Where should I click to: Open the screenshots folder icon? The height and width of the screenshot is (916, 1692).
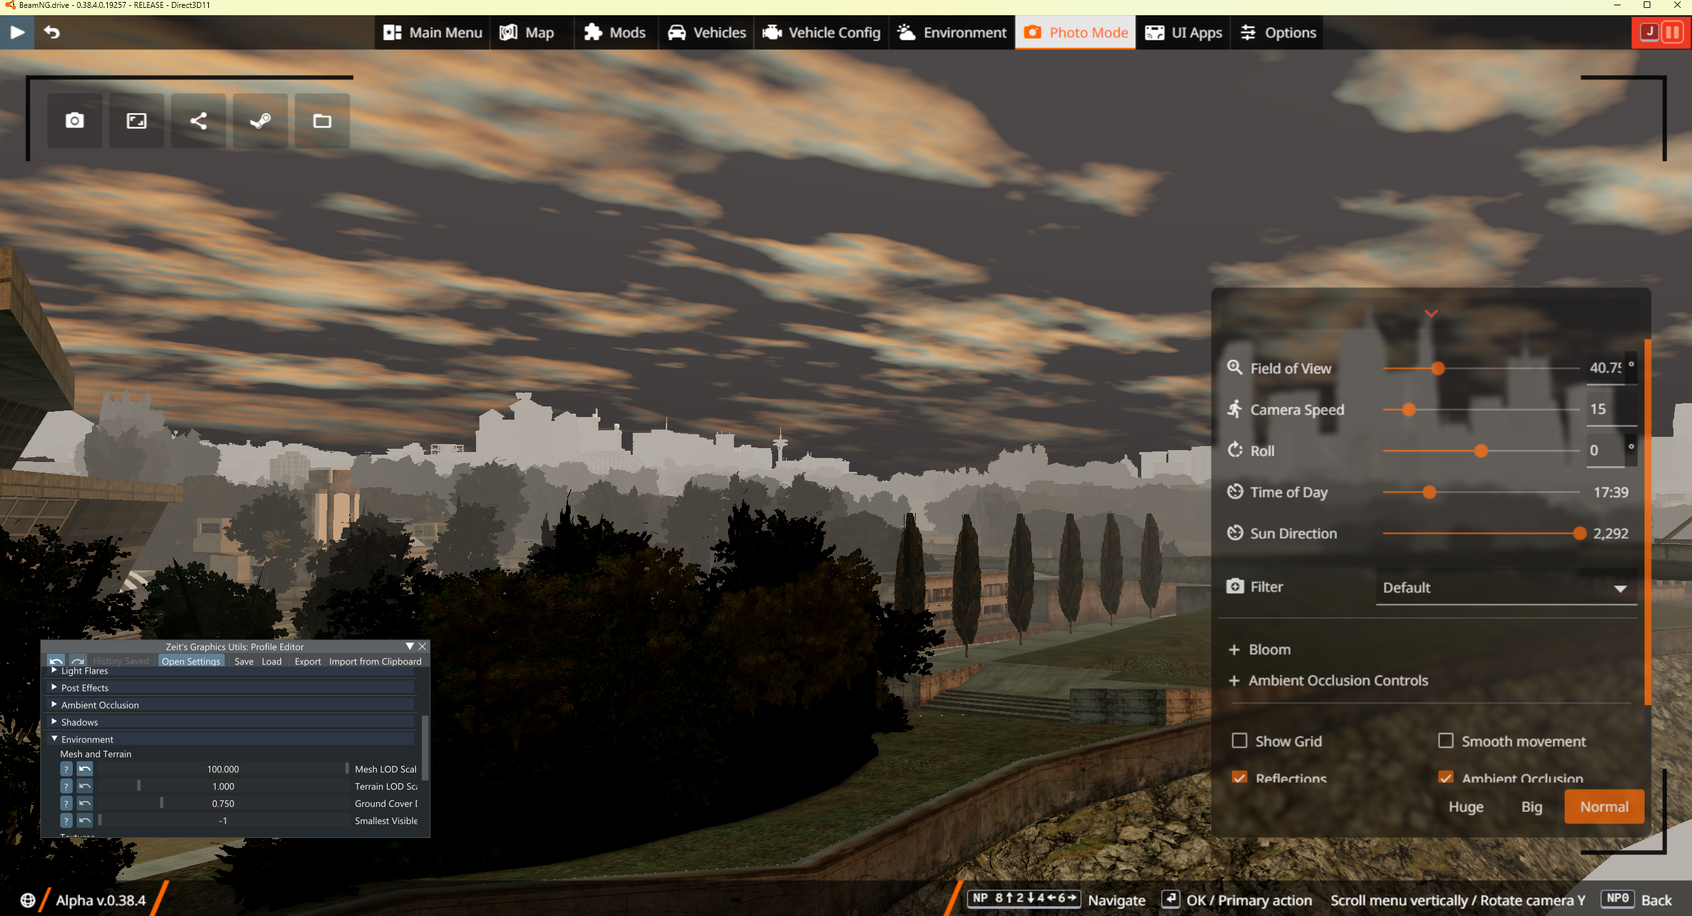(x=322, y=120)
